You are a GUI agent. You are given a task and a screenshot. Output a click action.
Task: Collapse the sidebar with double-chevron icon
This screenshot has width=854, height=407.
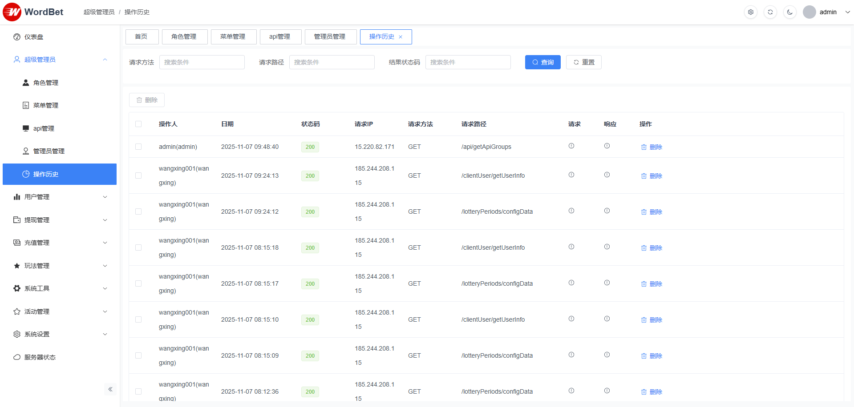pos(110,389)
